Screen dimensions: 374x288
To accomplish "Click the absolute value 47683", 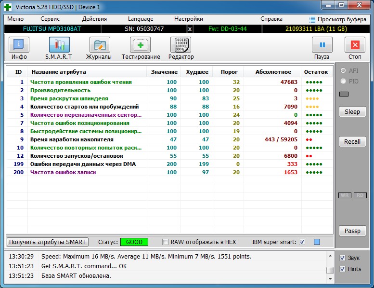I will [x=289, y=82].
